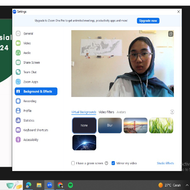The height and width of the screenshot is (190, 190).
Task: Click the webcam video preview
Action: [122, 63]
